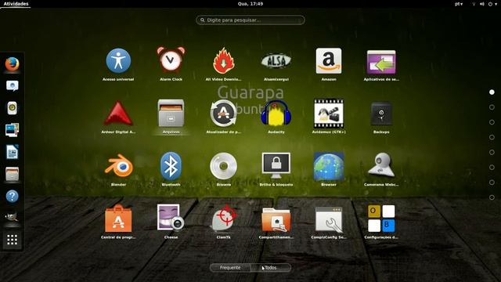Go to first app page indicator dot
The width and height of the screenshot is (501, 282).
click(x=492, y=92)
